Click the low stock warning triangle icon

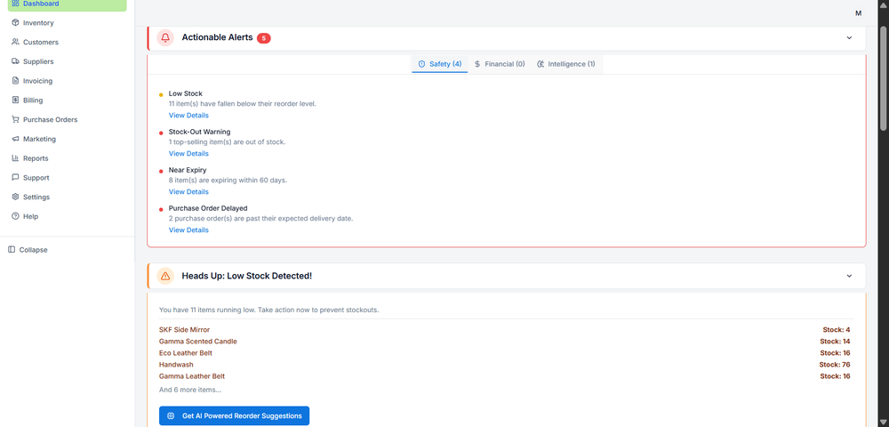coord(165,276)
